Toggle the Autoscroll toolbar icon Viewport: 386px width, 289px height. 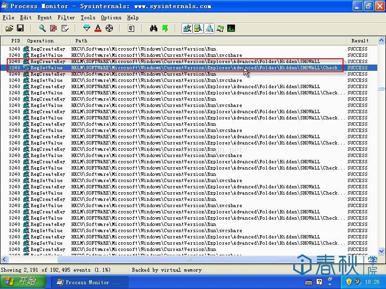pyautogui.click(x=54, y=28)
